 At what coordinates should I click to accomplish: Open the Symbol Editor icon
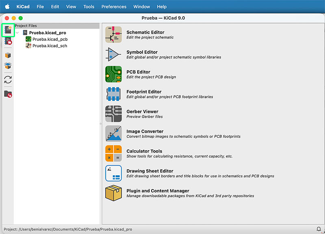click(x=113, y=54)
